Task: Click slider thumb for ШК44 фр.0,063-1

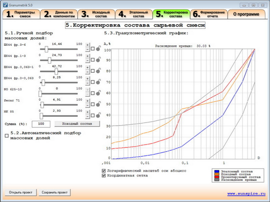Action: click(x=56, y=71)
